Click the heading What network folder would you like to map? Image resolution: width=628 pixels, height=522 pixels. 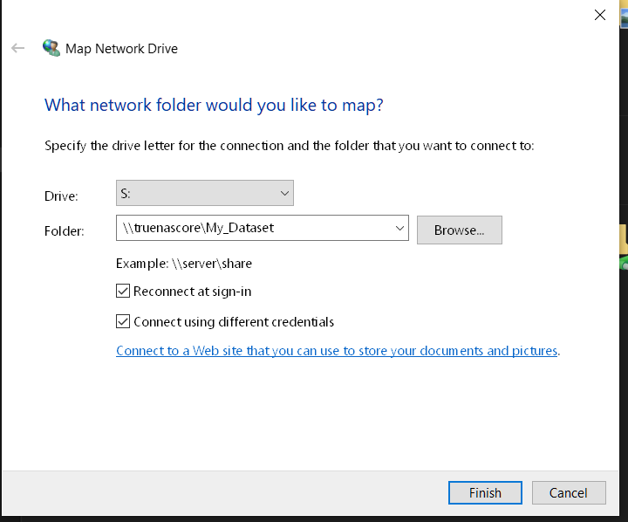click(214, 106)
